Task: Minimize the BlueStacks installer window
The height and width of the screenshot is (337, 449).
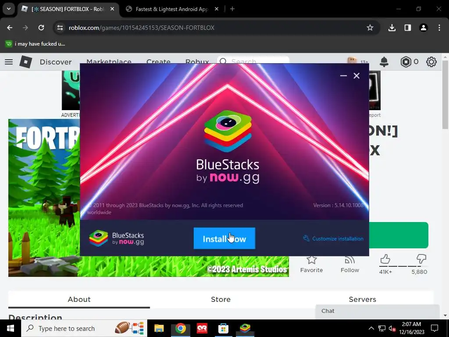Action: point(343,75)
